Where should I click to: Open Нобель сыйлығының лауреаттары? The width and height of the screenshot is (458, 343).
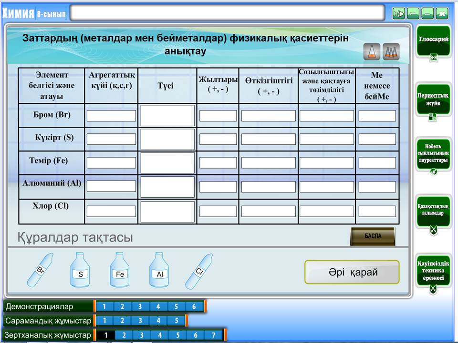(433, 154)
